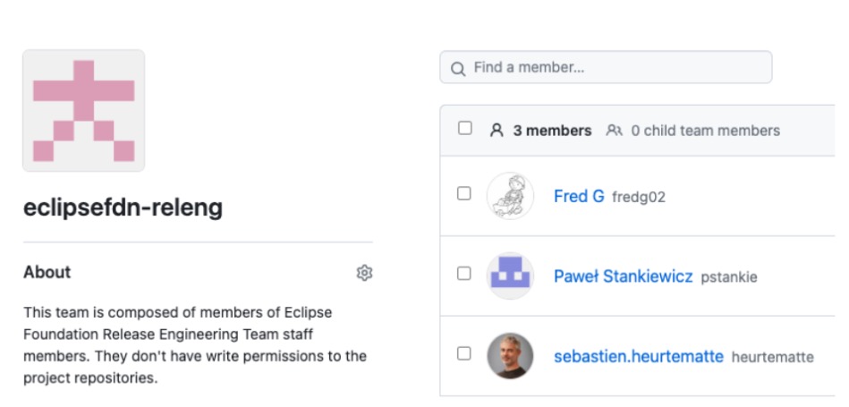Click sebastien.heurtematte's profile photo
The image size is (849, 407).
tap(510, 356)
